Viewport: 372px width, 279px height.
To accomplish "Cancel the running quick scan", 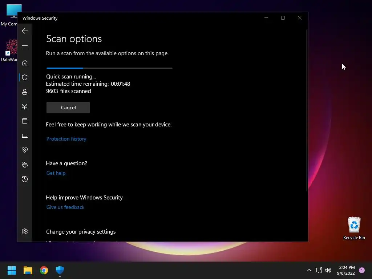I will click(x=68, y=108).
